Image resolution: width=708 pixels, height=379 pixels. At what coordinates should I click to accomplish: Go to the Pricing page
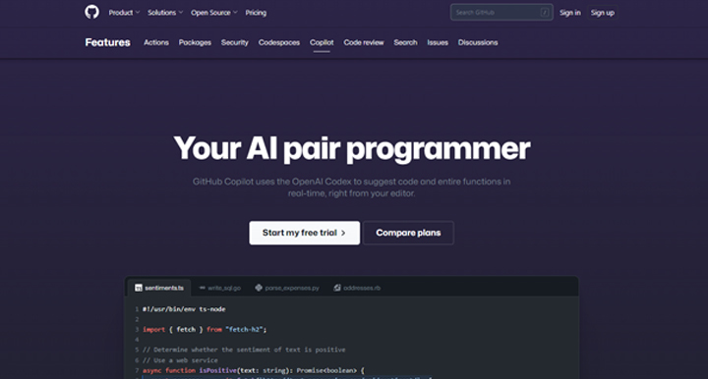coord(256,13)
